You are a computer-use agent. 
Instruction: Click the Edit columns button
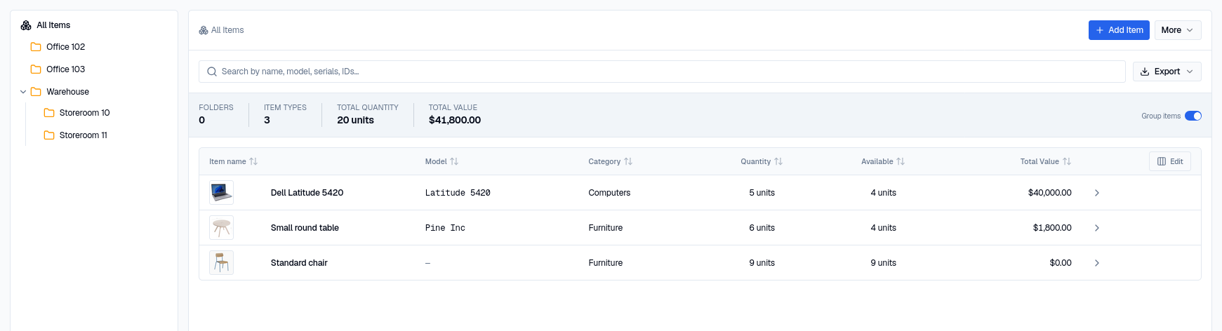1170,161
